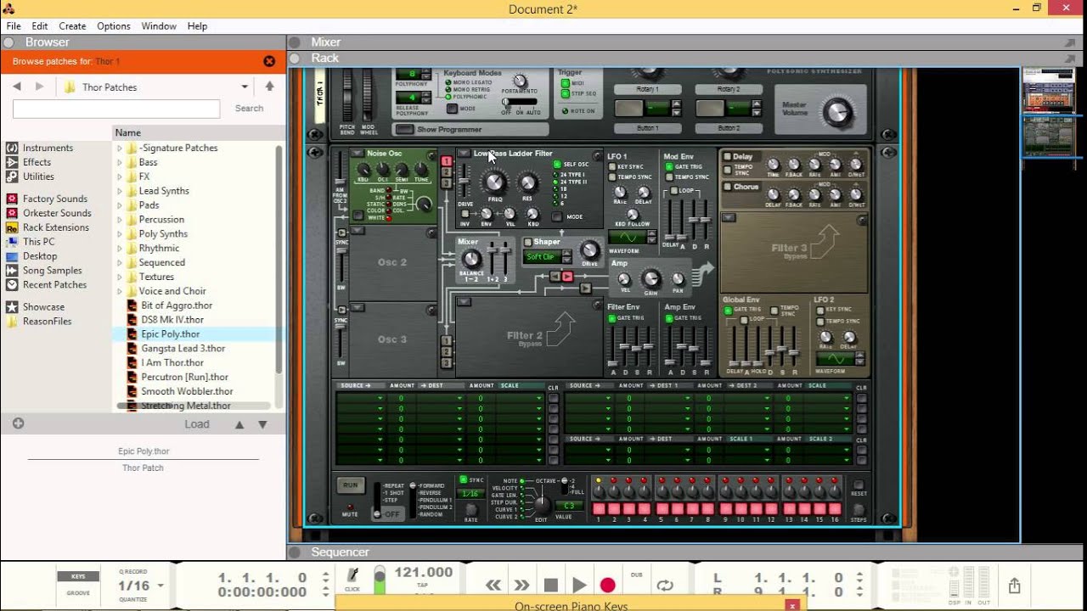Click the share/export icon in transport

(x=1014, y=586)
